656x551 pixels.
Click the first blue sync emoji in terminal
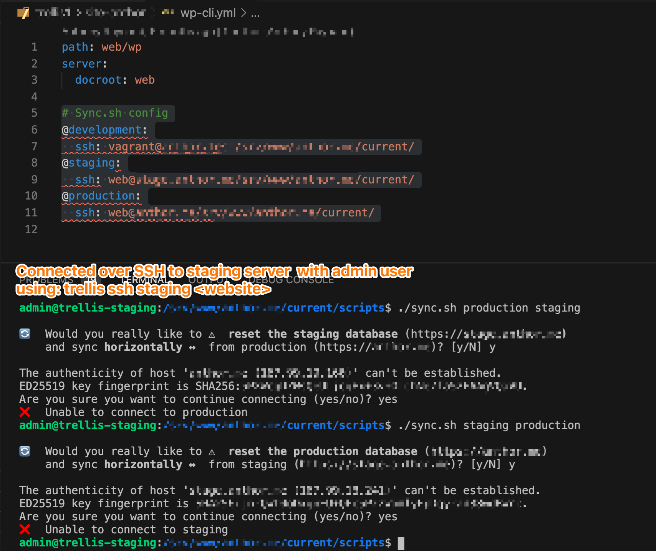click(x=25, y=334)
